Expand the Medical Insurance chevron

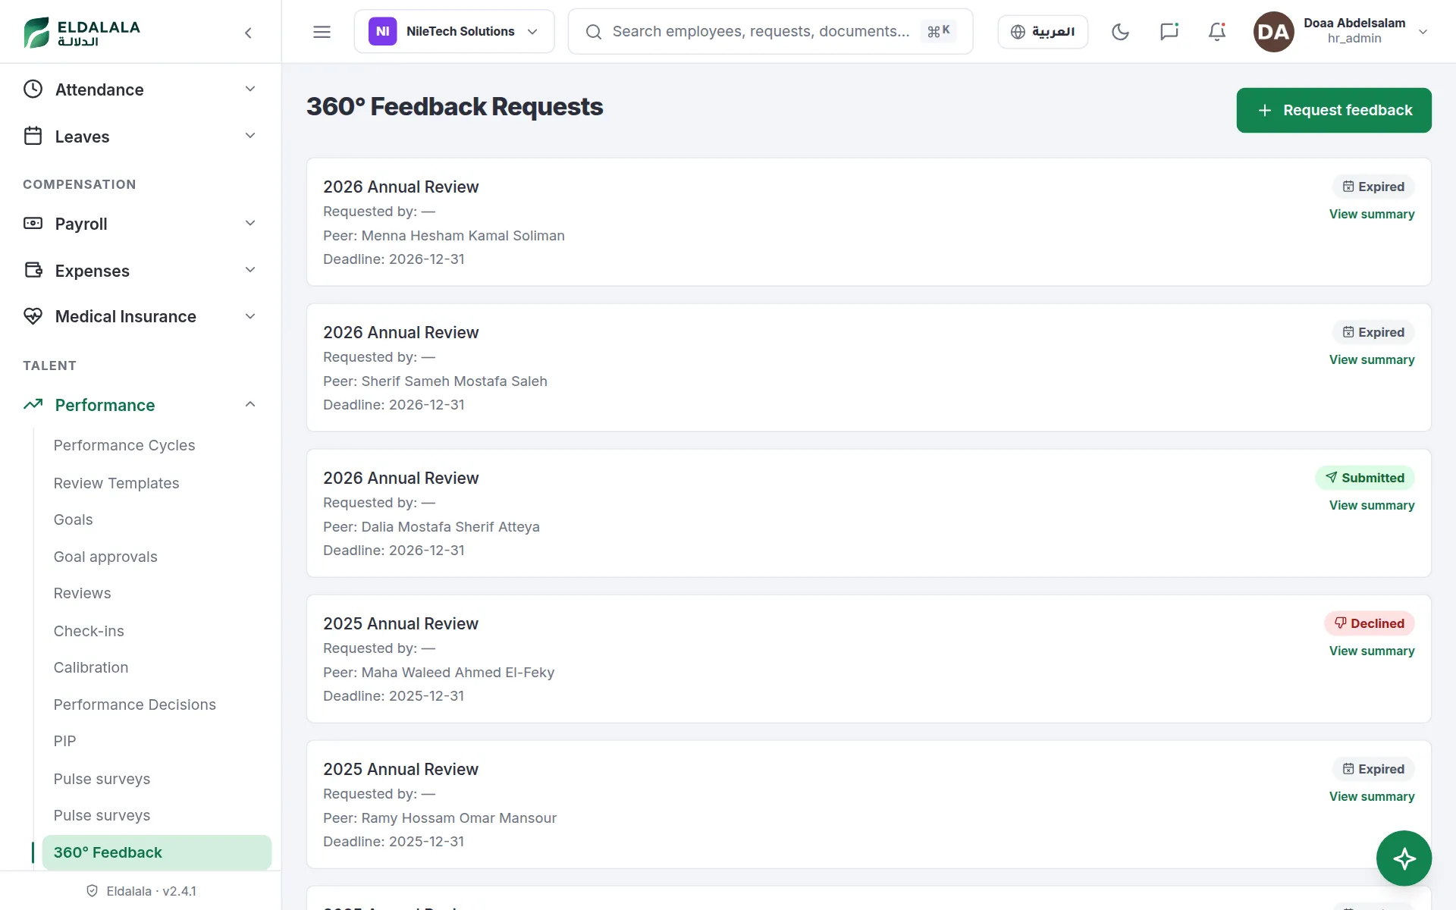pos(250,316)
